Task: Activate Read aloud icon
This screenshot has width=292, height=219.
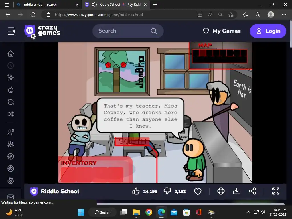Action: click(x=210, y=15)
